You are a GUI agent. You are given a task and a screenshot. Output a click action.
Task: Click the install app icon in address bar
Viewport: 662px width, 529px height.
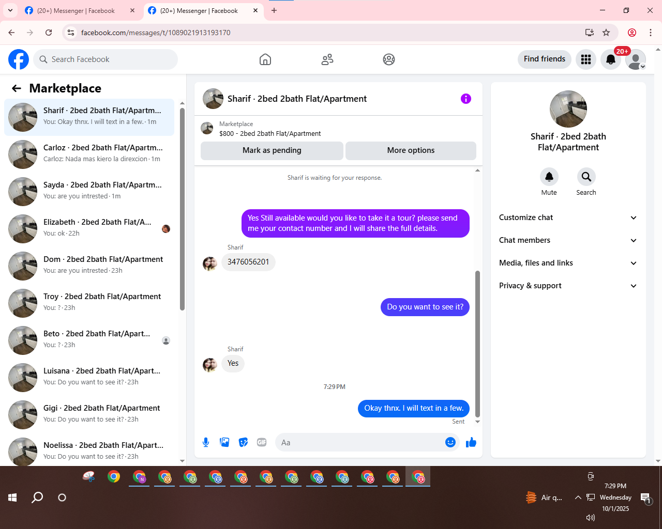tap(589, 33)
